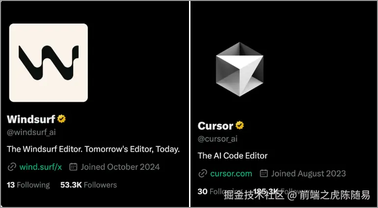
Task: Click the bio 'The AI Code Editor'
Action: (232, 156)
